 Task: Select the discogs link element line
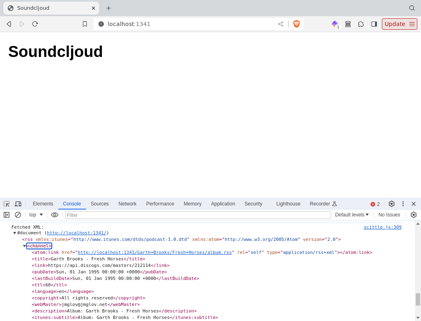point(101,265)
